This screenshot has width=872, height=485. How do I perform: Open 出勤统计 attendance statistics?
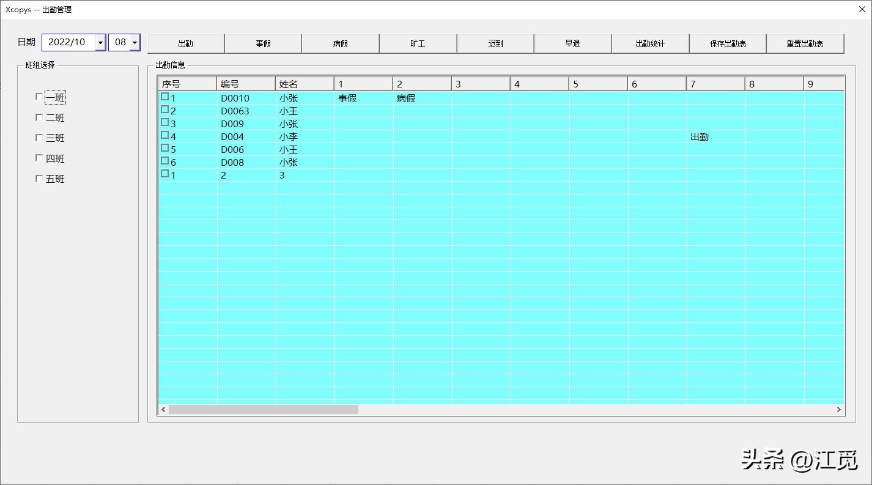(x=650, y=43)
